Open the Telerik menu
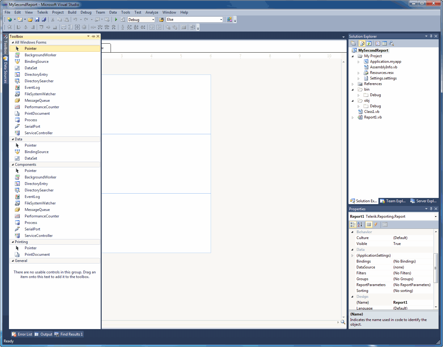443x347 pixels. (42, 12)
